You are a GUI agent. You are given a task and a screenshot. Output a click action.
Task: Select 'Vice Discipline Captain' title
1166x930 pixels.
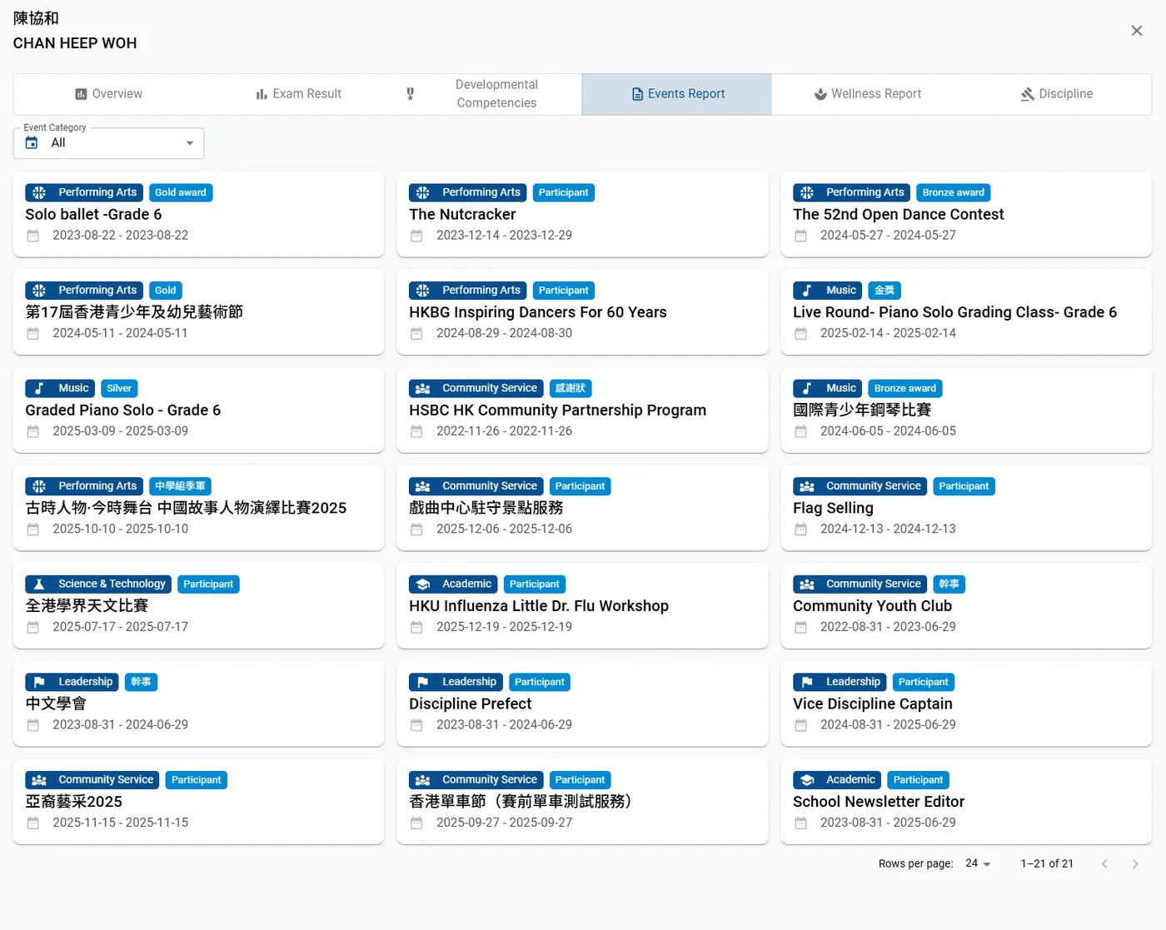(873, 704)
